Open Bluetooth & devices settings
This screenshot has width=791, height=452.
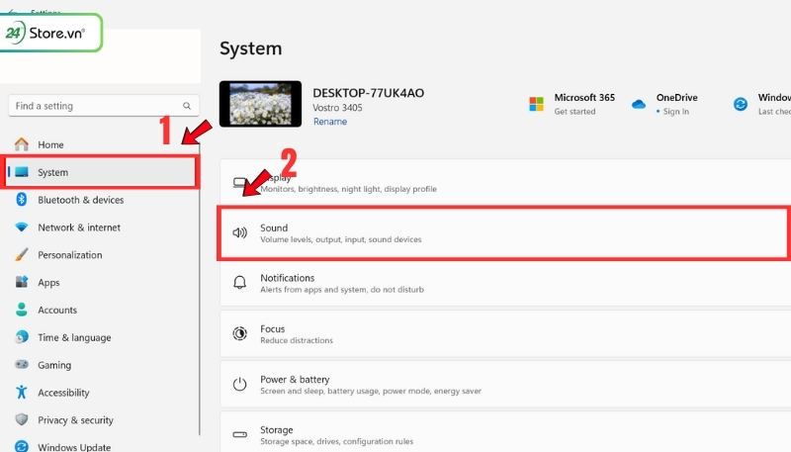[x=103, y=200]
